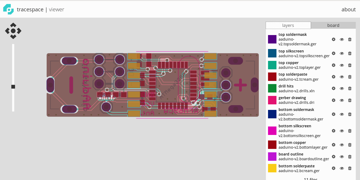Toggle visibility of bottom solderpaste layer
Viewport: 360px width, 180px height.
pyautogui.click(x=342, y=168)
